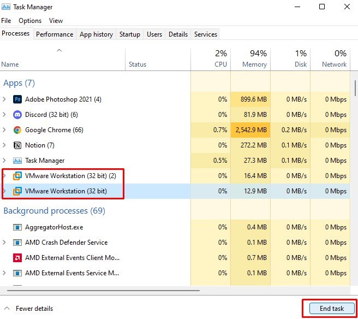Click the Adobe Photoshop 2021 icon
The image size is (358, 319).
pyautogui.click(x=17, y=99)
